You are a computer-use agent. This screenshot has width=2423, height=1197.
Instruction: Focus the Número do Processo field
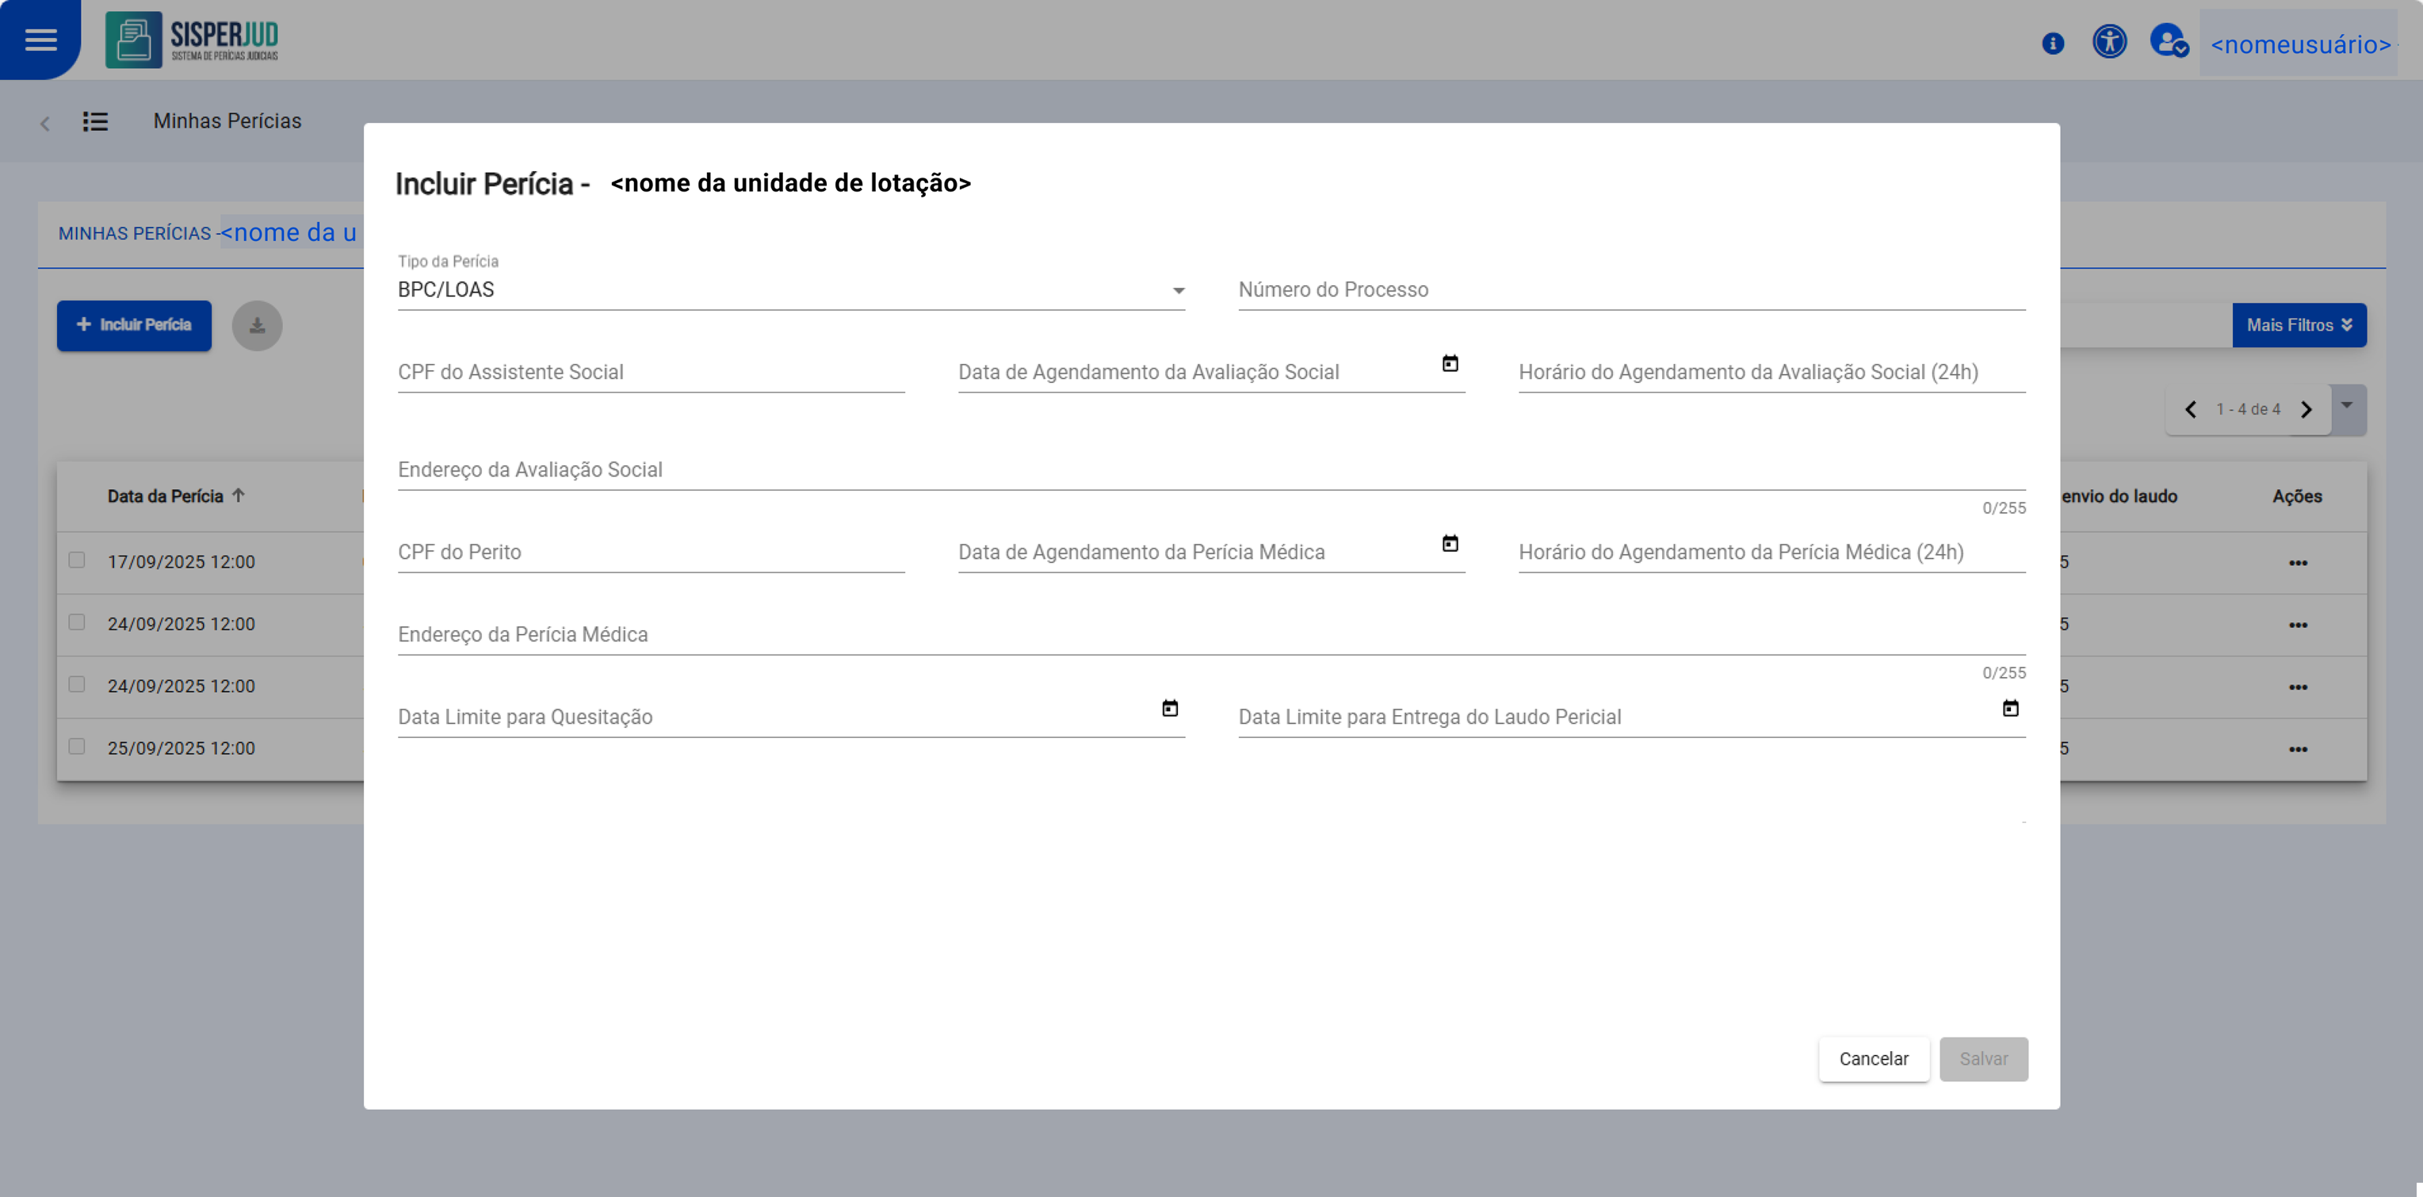tap(1631, 290)
